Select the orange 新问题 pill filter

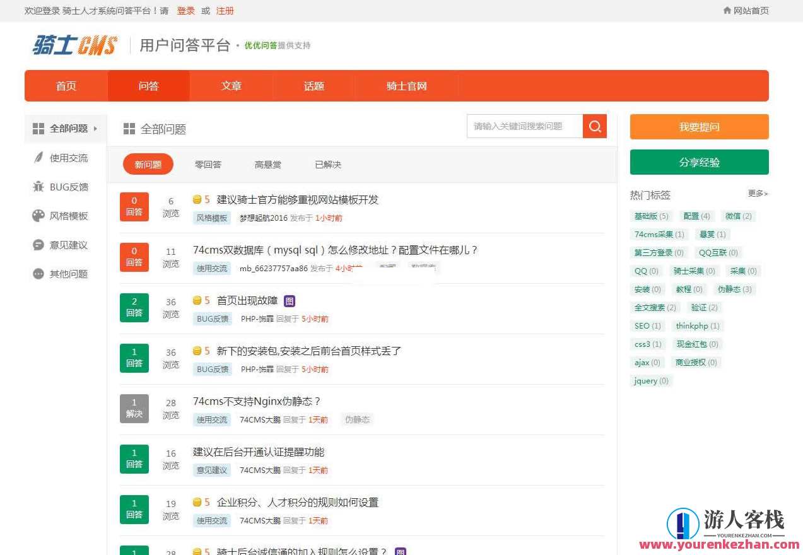[148, 164]
